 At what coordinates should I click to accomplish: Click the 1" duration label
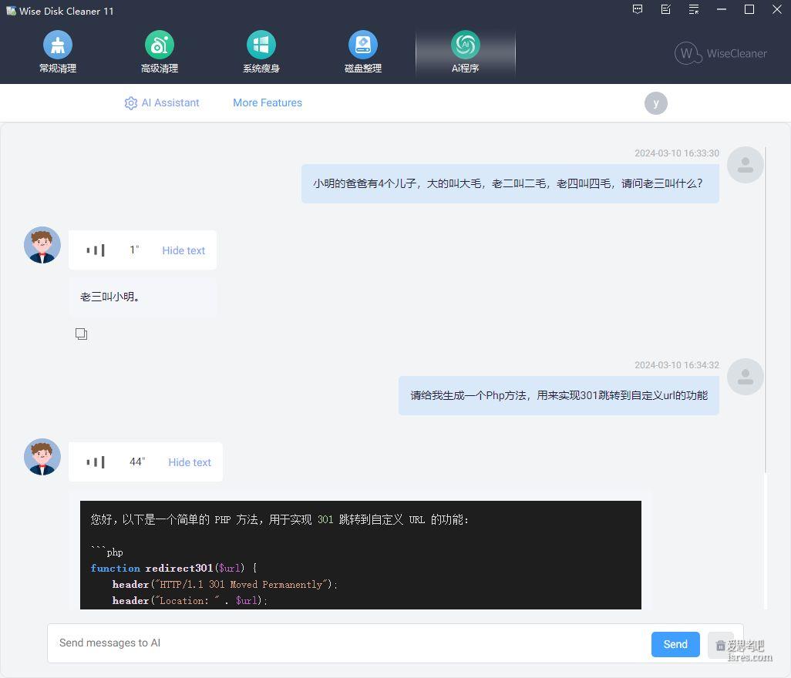pyautogui.click(x=134, y=250)
